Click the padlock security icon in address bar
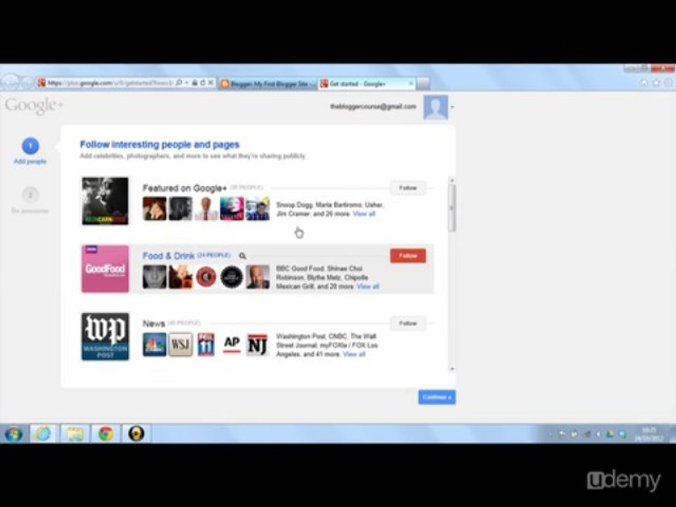 (x=195, y=83)
